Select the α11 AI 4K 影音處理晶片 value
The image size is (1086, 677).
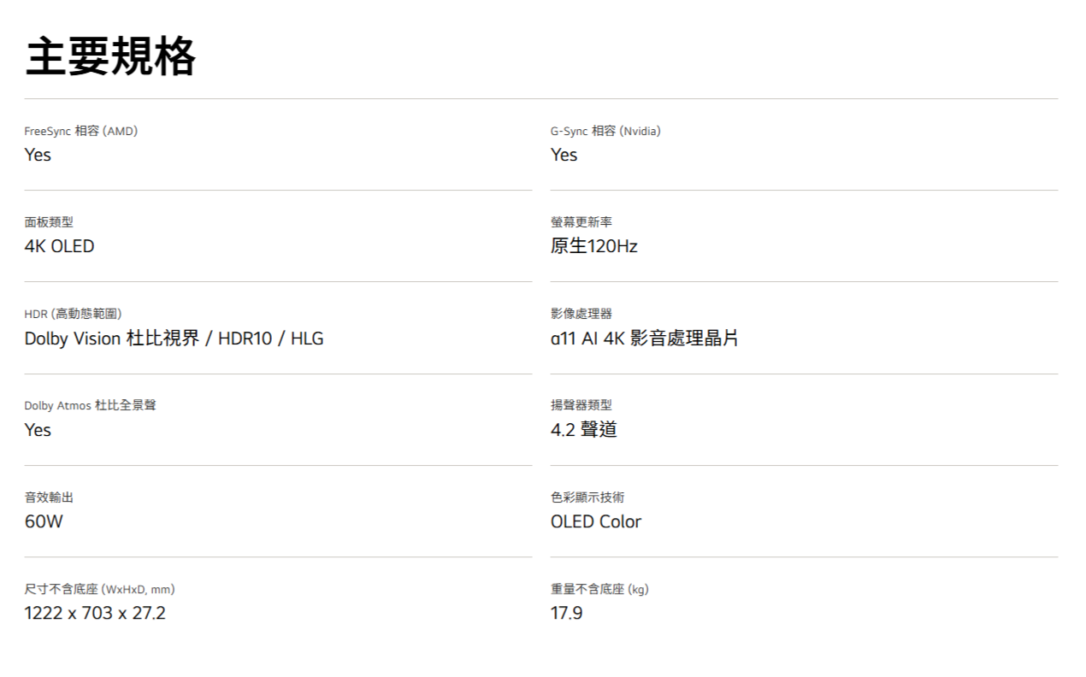(644, 338)
